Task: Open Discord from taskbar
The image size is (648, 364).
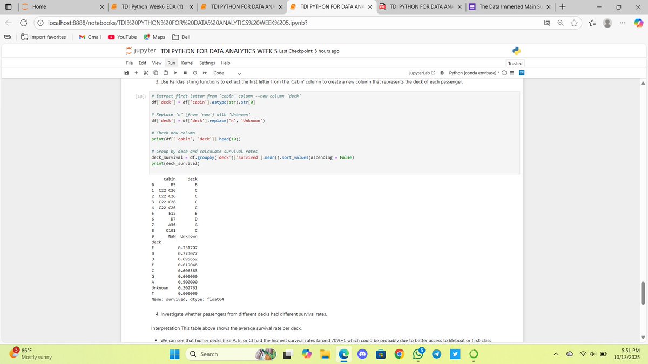Action: click(x=361, y=354)
